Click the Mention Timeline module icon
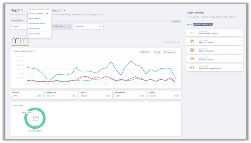This screenshot has width=251, height=143. (x=192, y=59)
